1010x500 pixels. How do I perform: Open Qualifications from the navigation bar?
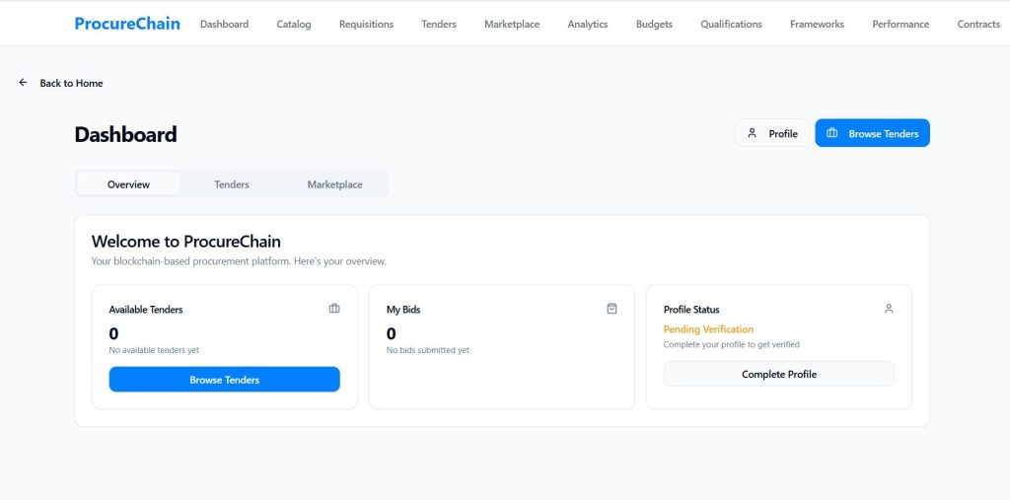click(x=731, y=24)
